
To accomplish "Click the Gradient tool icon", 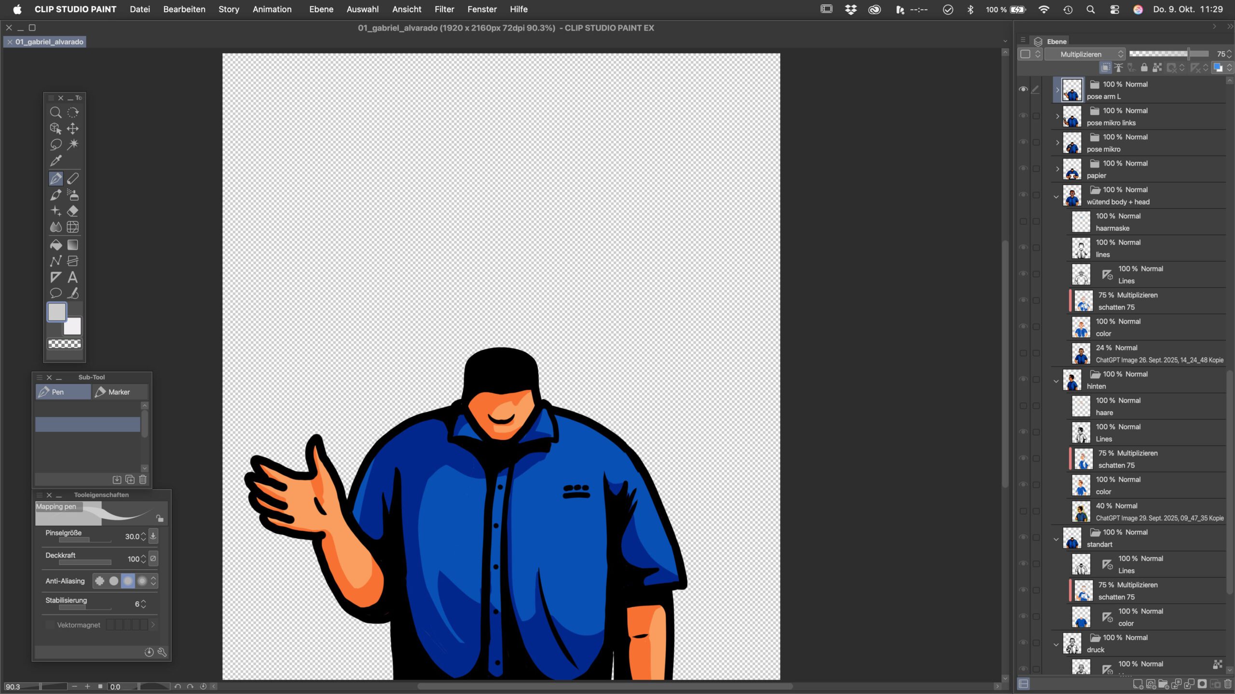I will pos(73,245).
